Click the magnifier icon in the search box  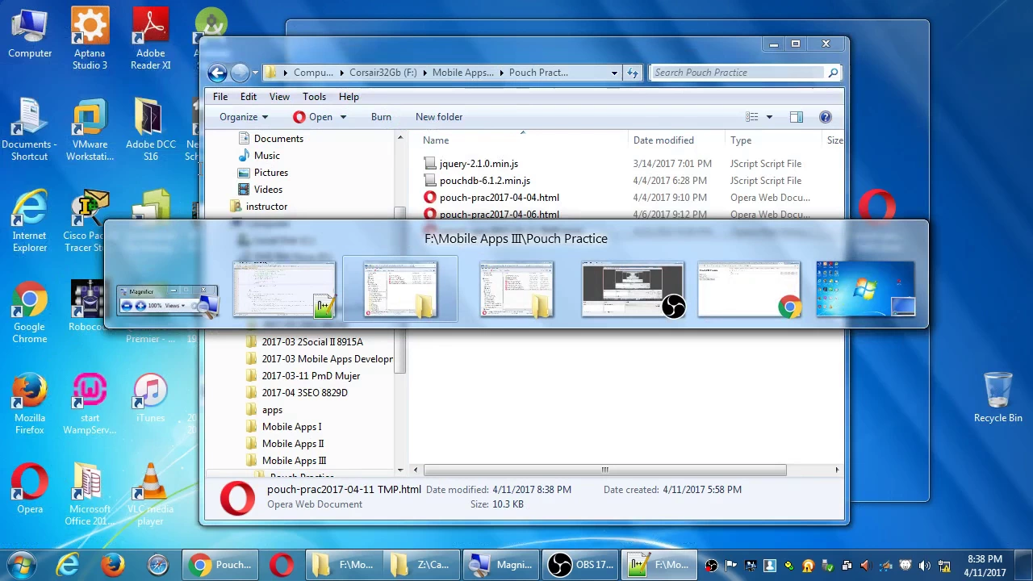(x=833, y=73)
